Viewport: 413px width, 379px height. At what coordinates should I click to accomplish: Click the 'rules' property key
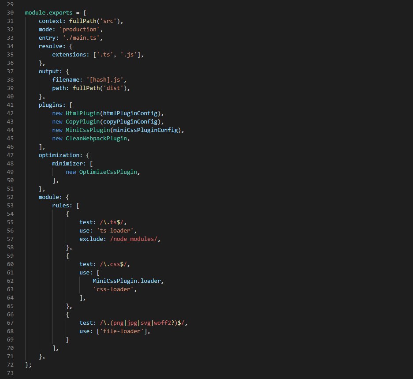60,206
